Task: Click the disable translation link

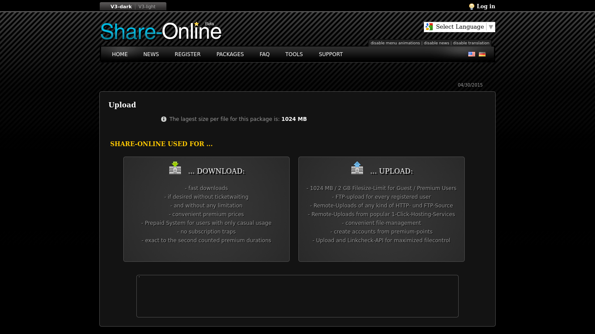Action: [x=471, y=43]
